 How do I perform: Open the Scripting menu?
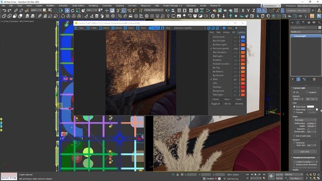point(120,6)
